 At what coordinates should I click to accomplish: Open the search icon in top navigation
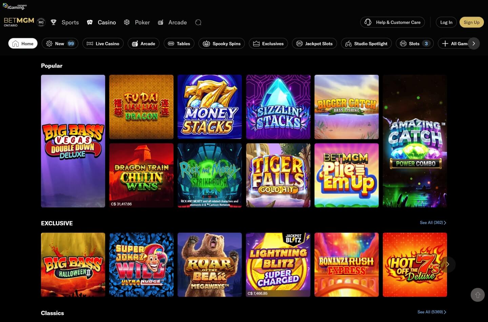coord(198,22)
